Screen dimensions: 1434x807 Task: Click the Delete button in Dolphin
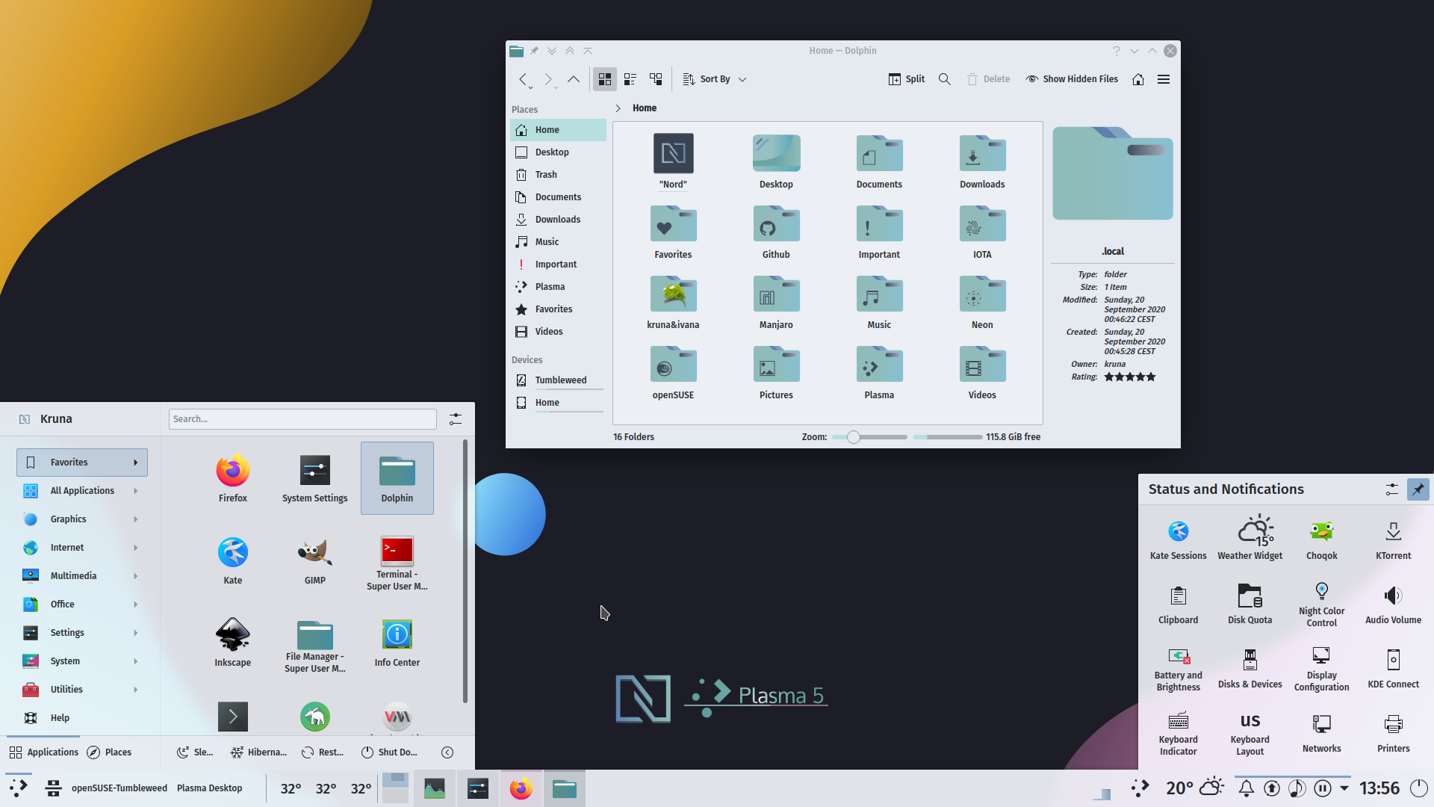[988, 79]
